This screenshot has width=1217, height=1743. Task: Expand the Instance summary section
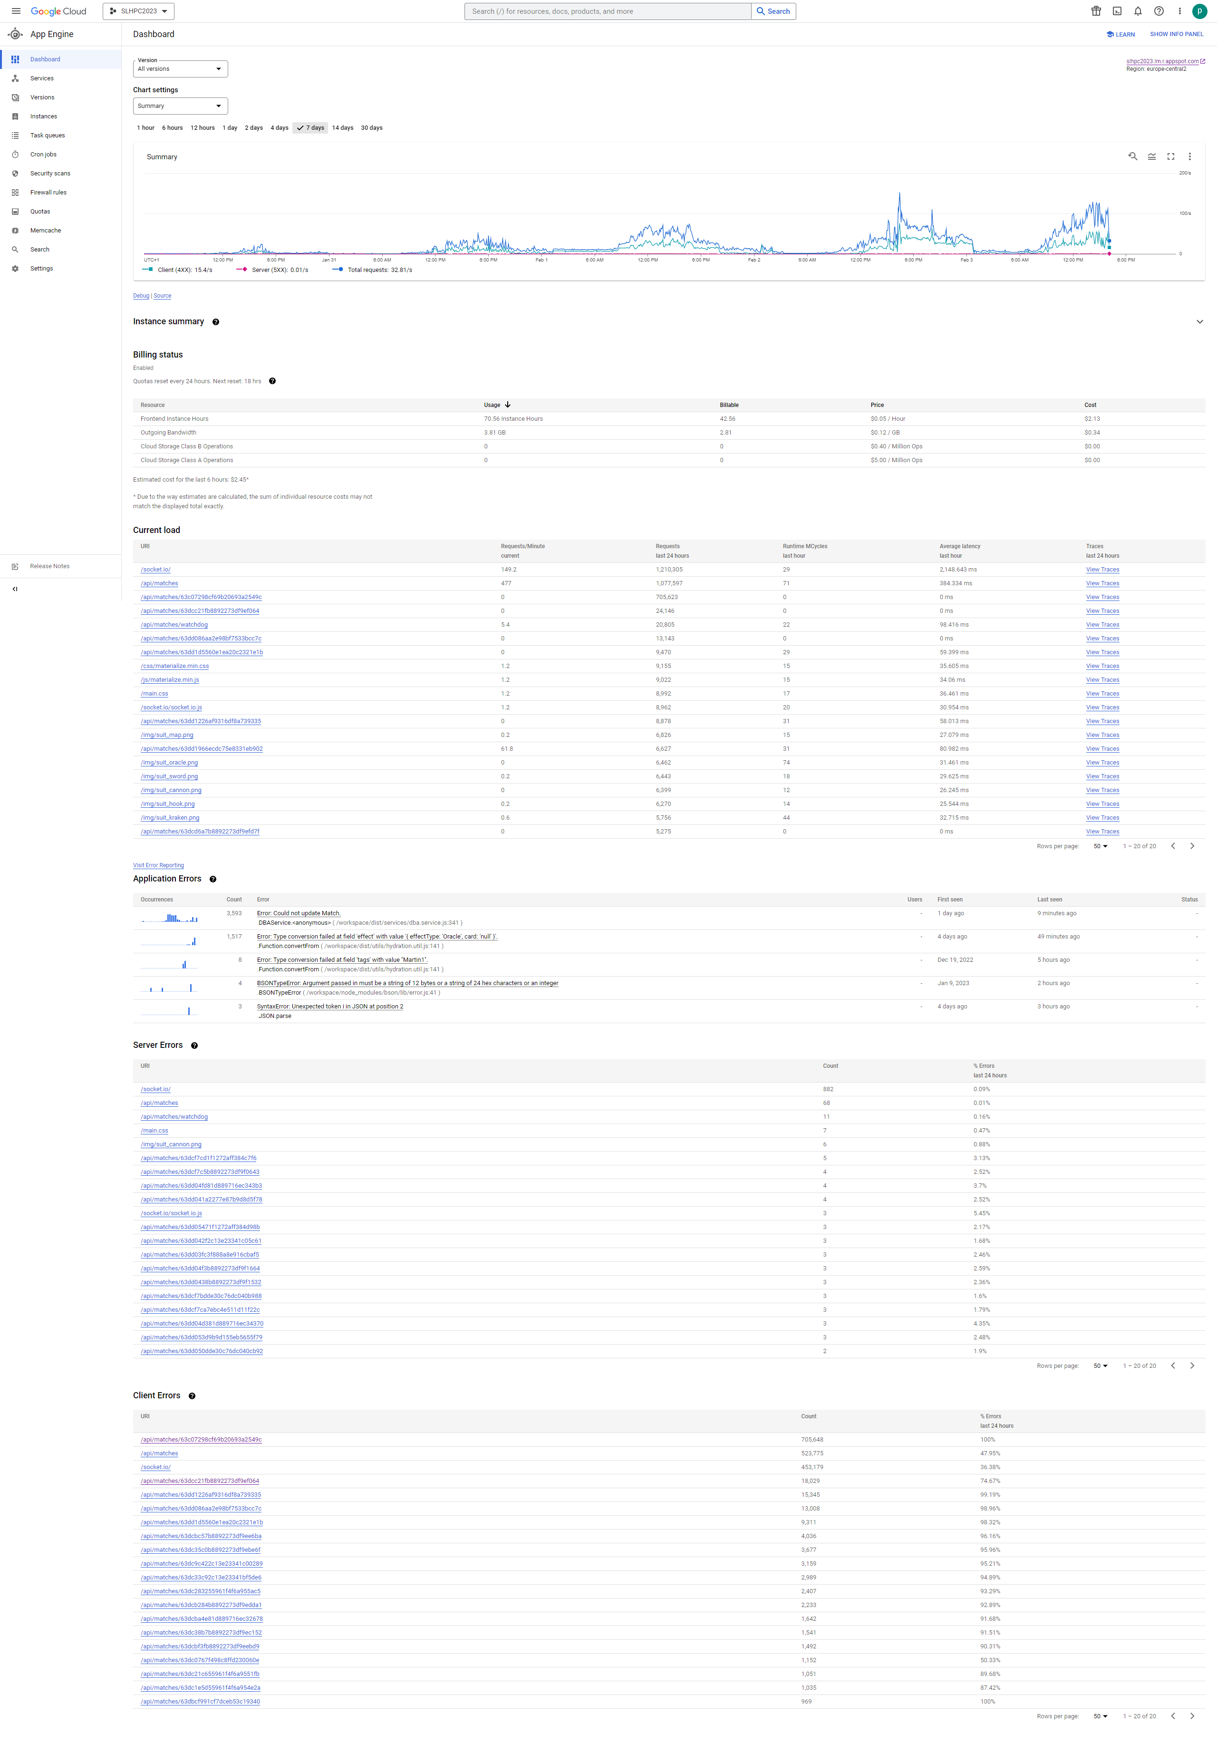click(x=1199, y=322)
